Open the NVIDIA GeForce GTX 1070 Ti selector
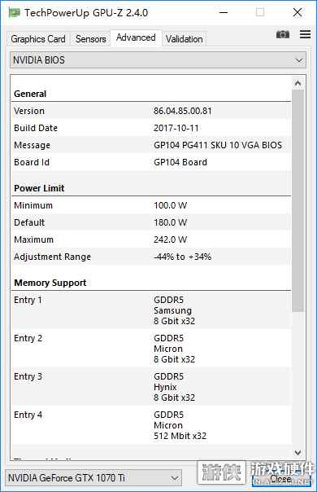Screen dimensions: 317x492 tap(93, 478)
